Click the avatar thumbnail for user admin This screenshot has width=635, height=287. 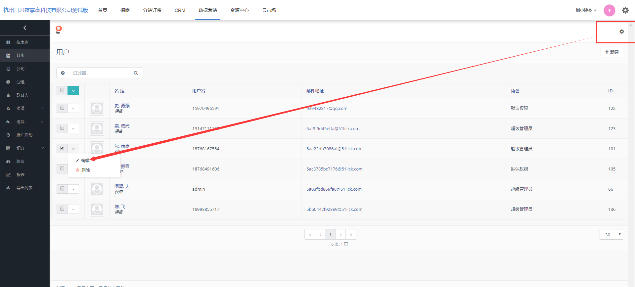tap(97, 189)
